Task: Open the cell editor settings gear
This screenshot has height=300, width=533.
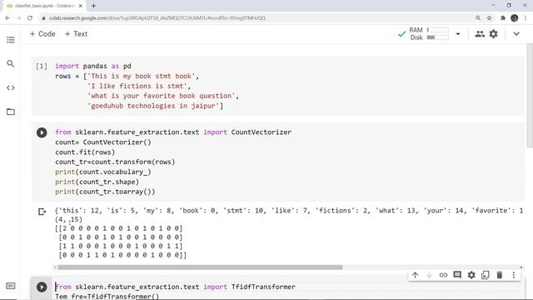Action: pos(471,275)
